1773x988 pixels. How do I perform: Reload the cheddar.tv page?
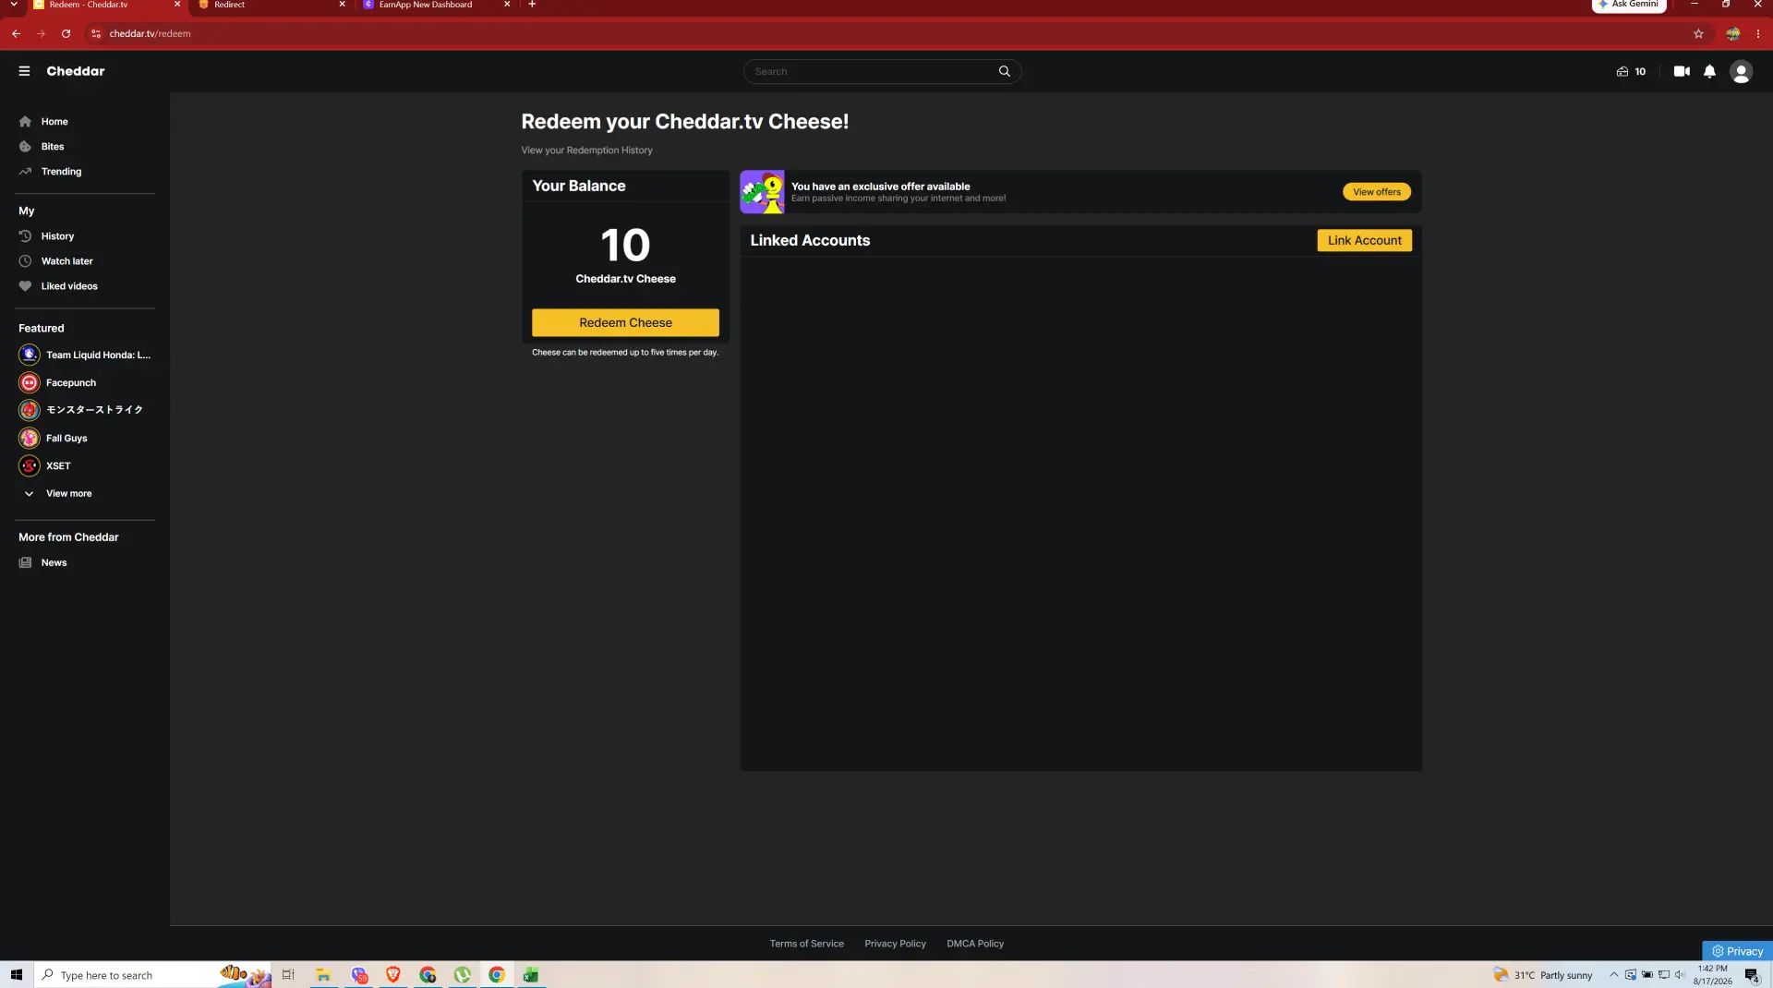pyautogui.click(x=66, y=33)
